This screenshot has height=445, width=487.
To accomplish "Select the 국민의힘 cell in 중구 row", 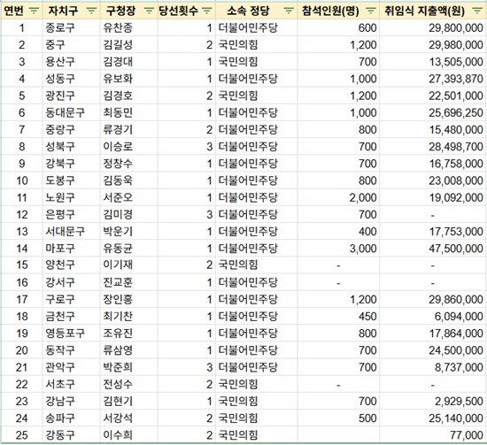I will pos(257,45).
